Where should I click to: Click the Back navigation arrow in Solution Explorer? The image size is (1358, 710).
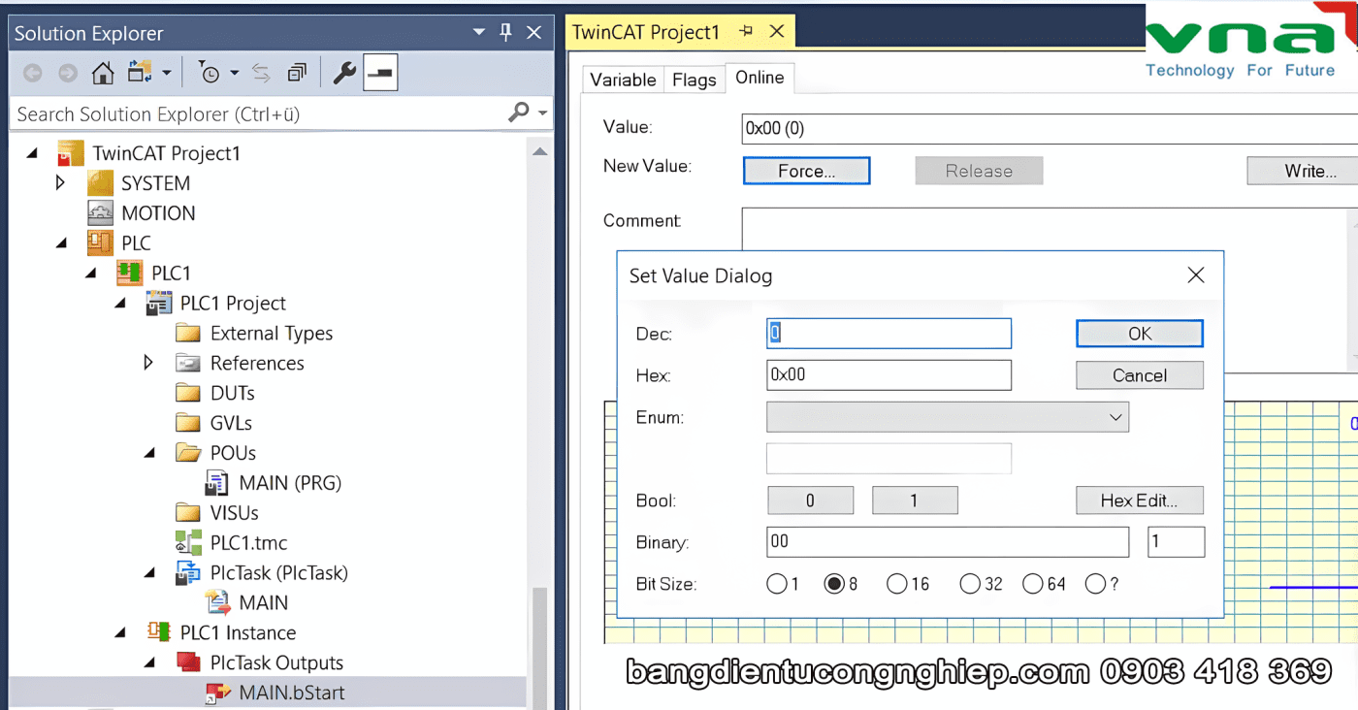click(32, 73)
